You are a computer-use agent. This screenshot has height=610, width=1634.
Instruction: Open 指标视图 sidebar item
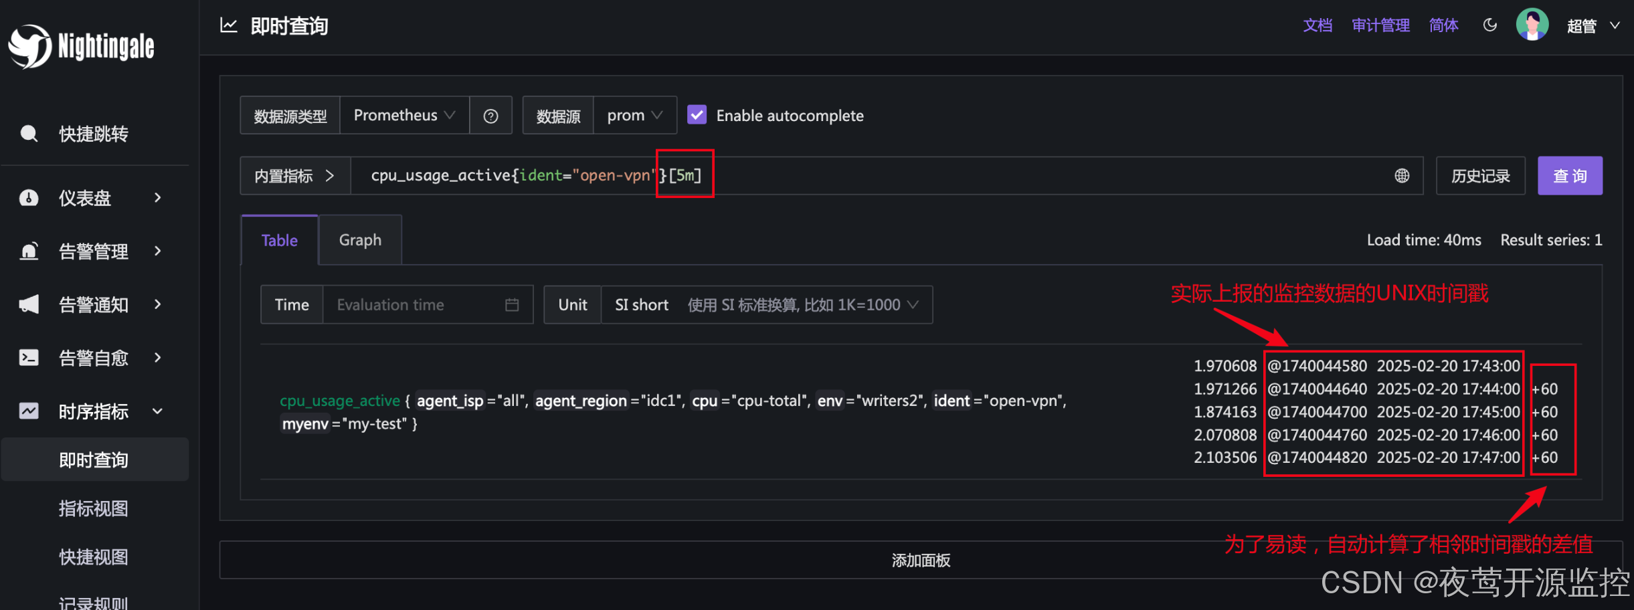pyautogui.click(x=94, y=508)
